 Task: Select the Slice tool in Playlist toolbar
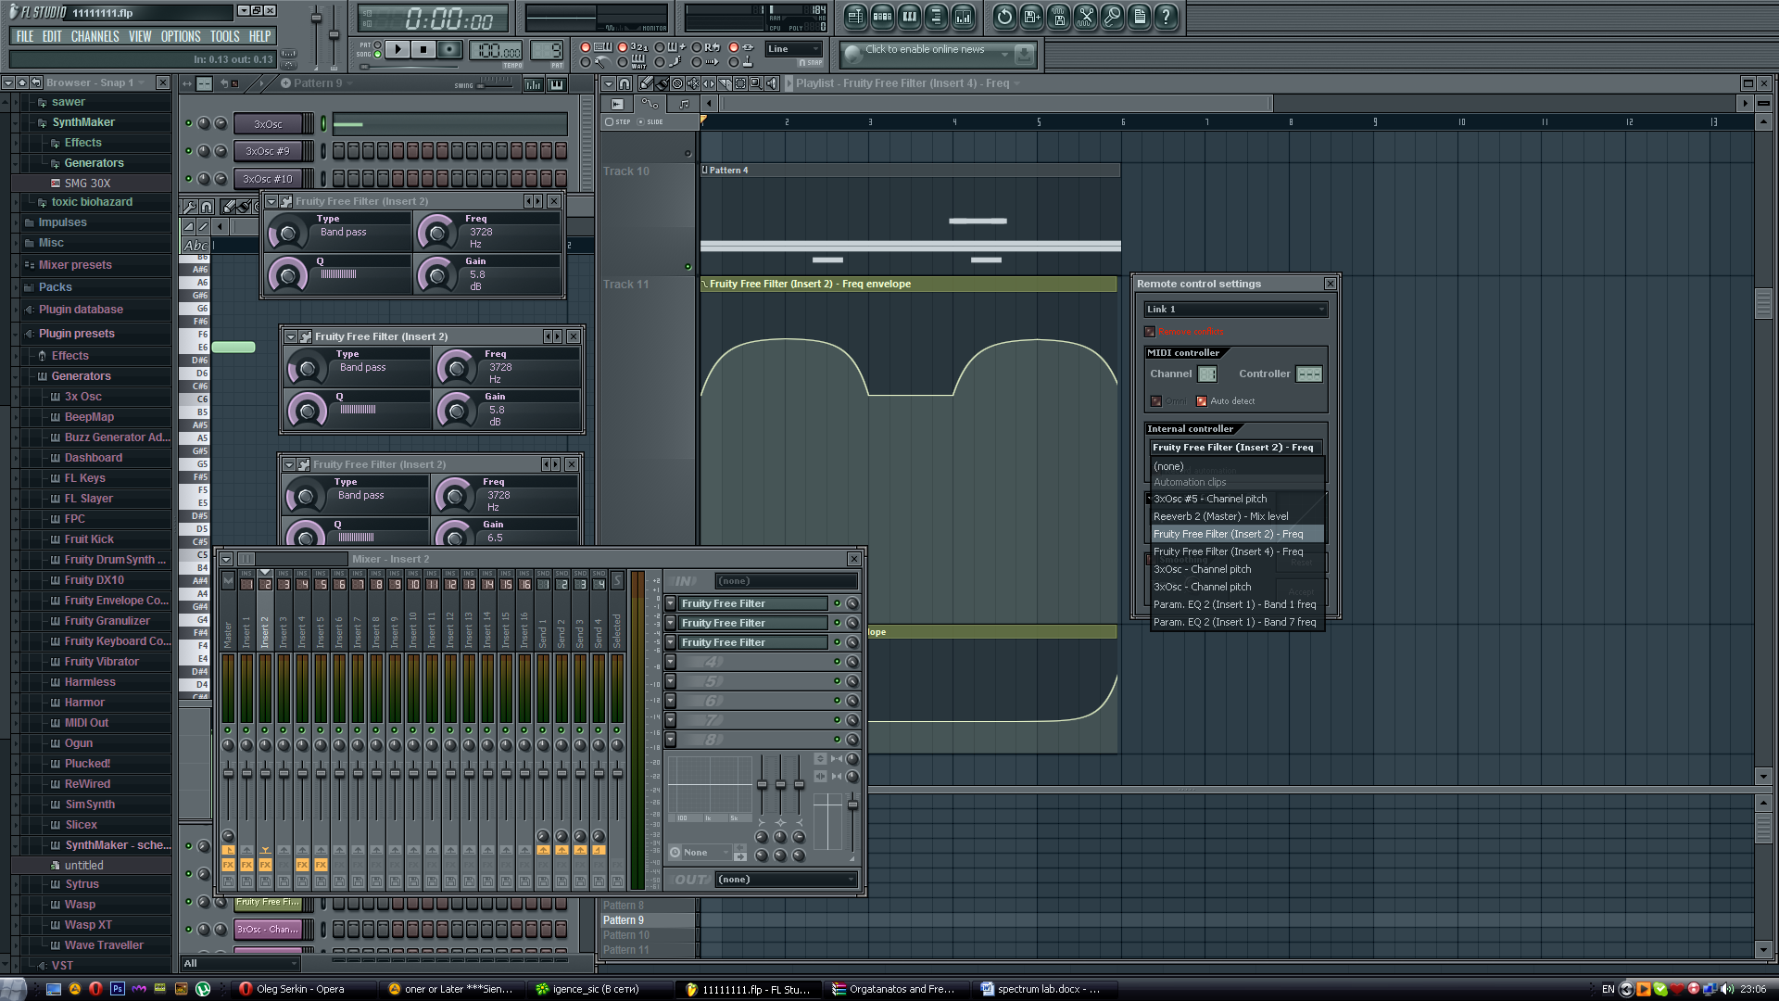725,83
